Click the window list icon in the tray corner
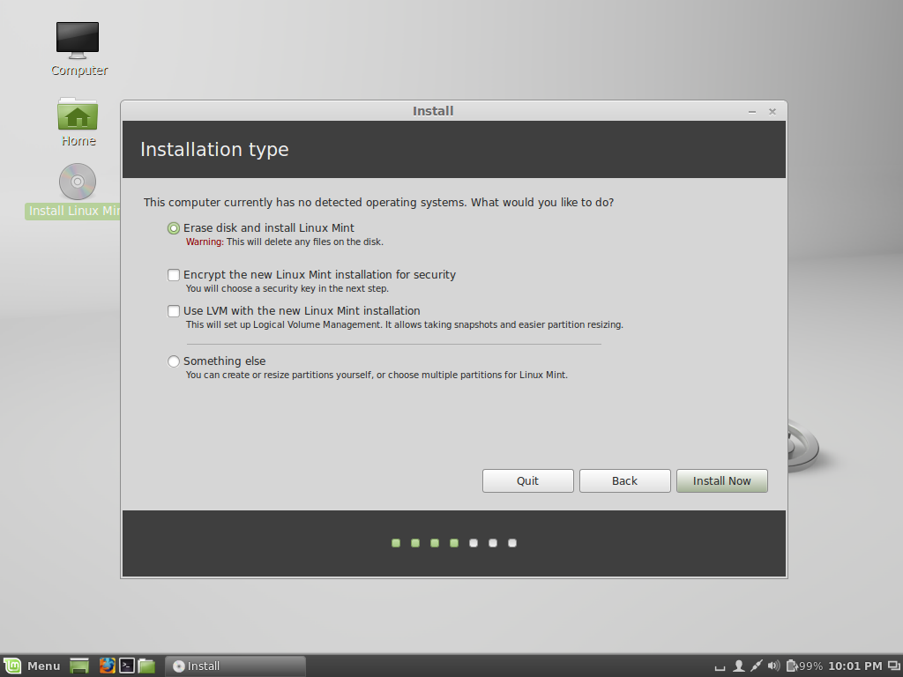This screenshot has width=903, height=677. point(894,666)
